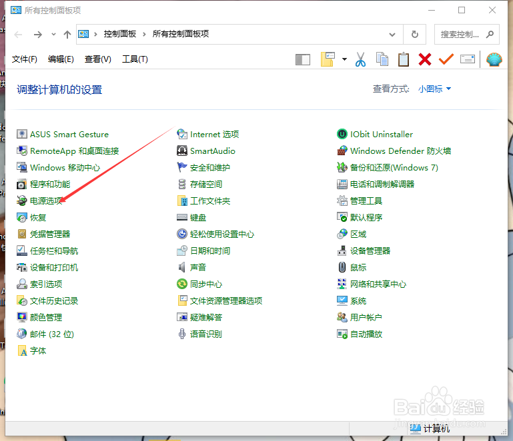Open 凭据管理器 link

click(x=50, y=234)
